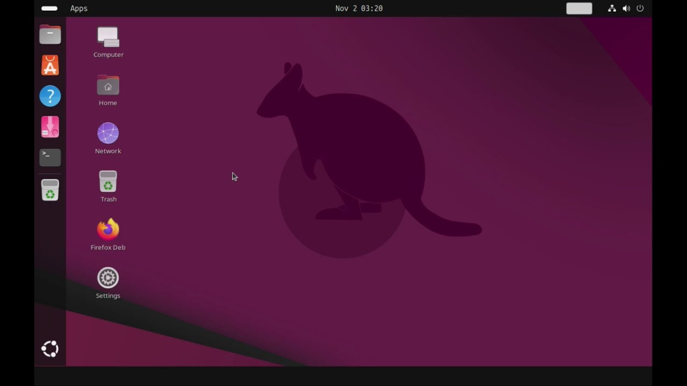Open the Settings desktop icon
The image size is (687, 386).
[108, 278]
